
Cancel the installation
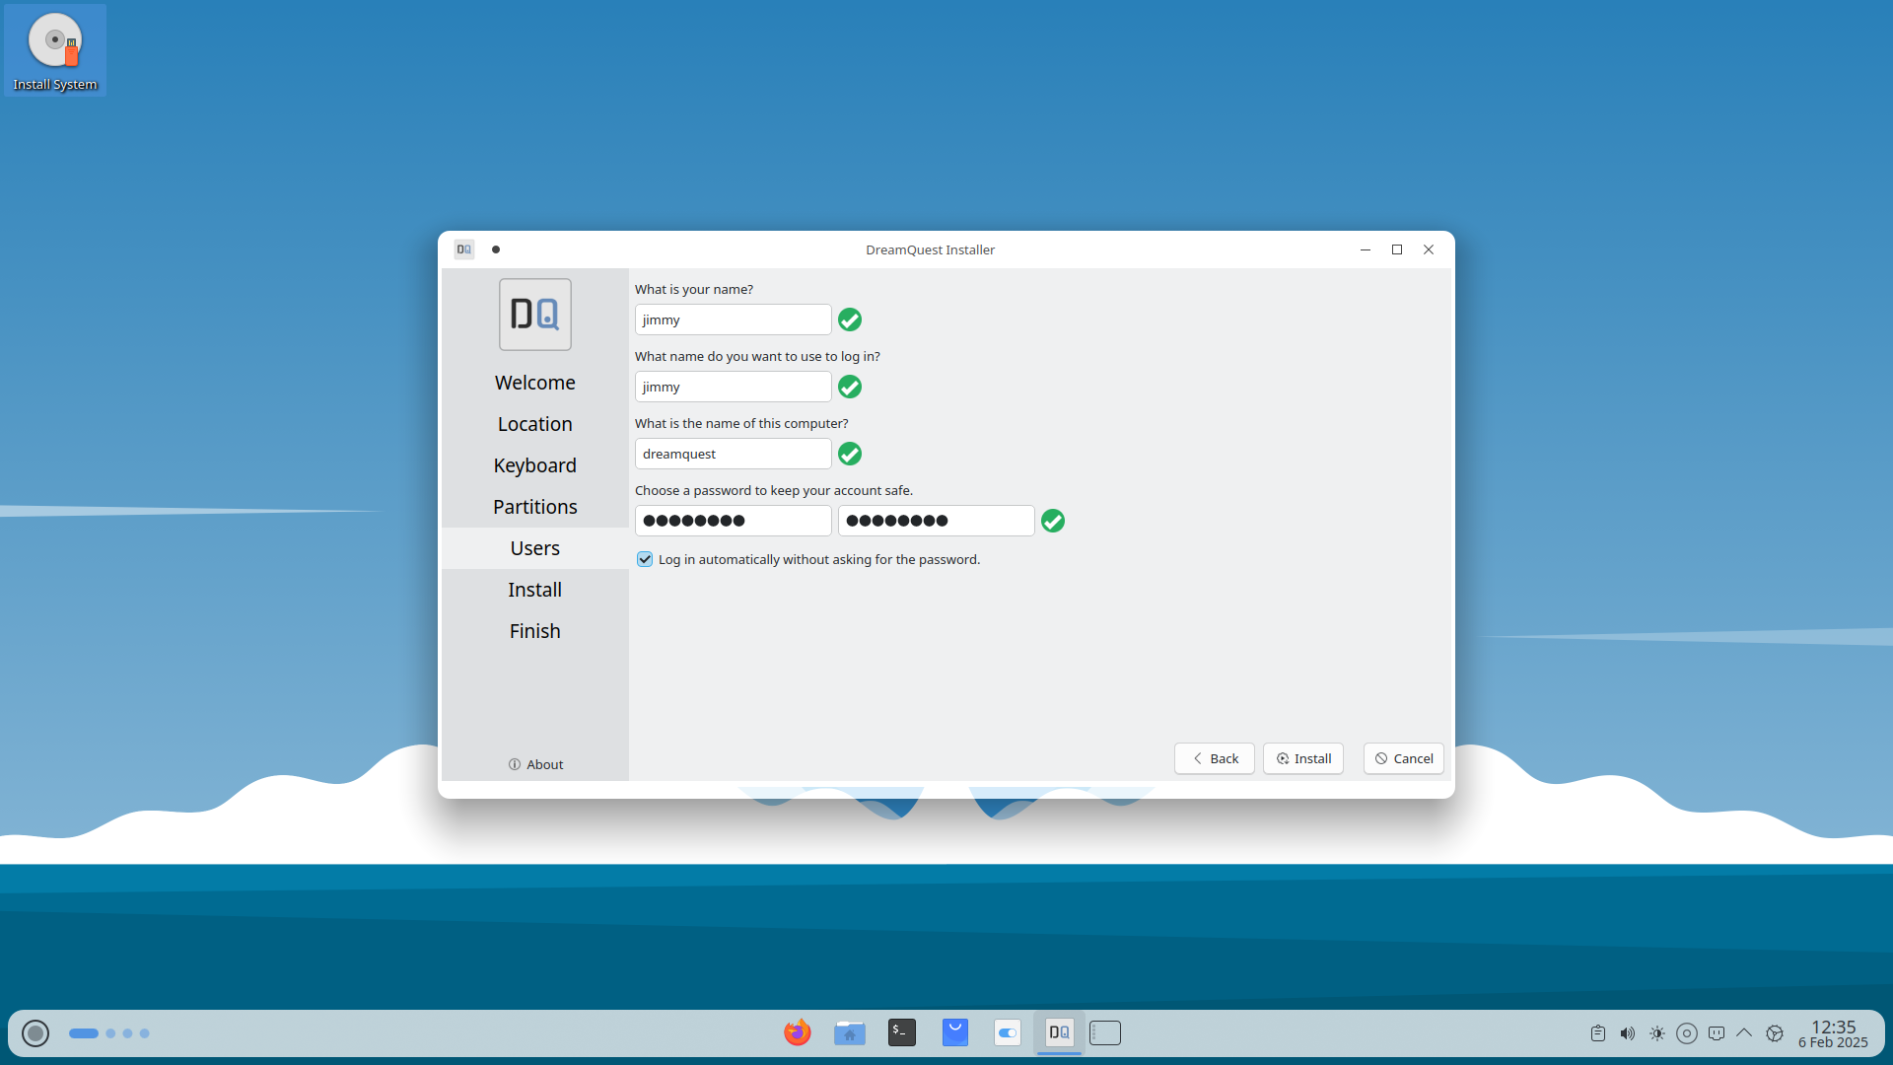click(1403, 758)
